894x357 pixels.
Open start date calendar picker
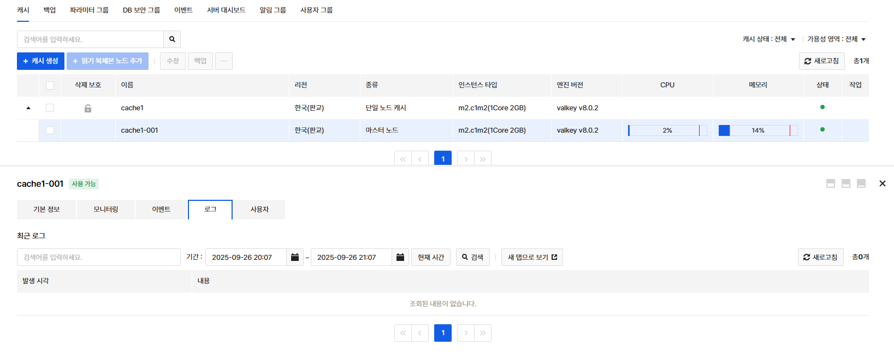[295, 257]
